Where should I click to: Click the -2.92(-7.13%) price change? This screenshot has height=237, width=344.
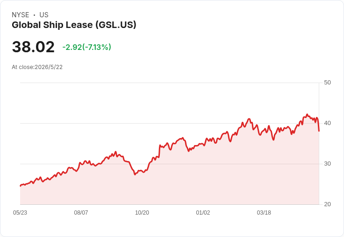coord(87,47)
